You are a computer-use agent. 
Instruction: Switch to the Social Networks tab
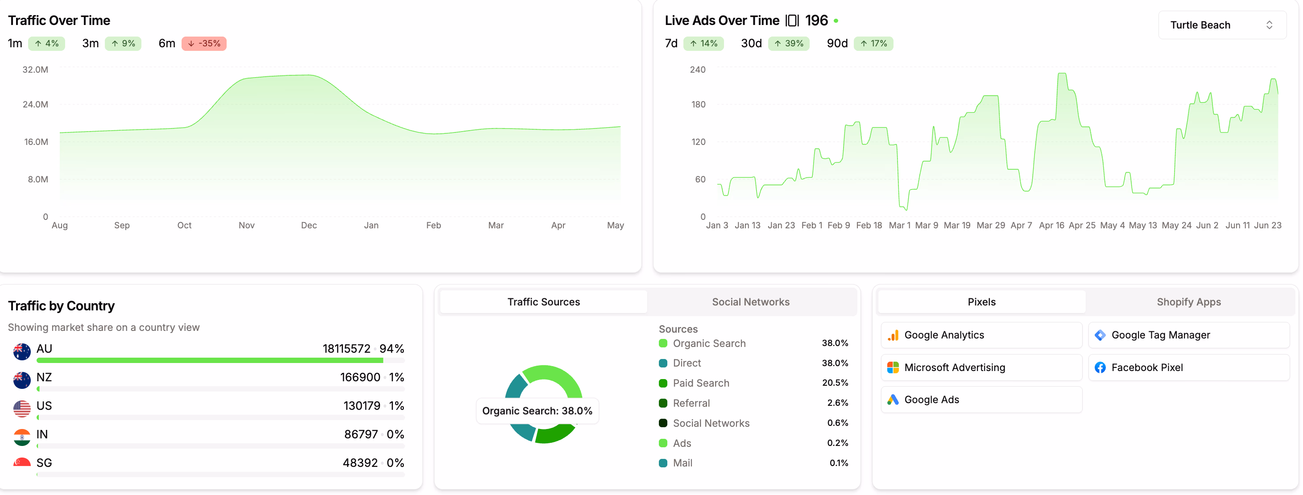751,302
